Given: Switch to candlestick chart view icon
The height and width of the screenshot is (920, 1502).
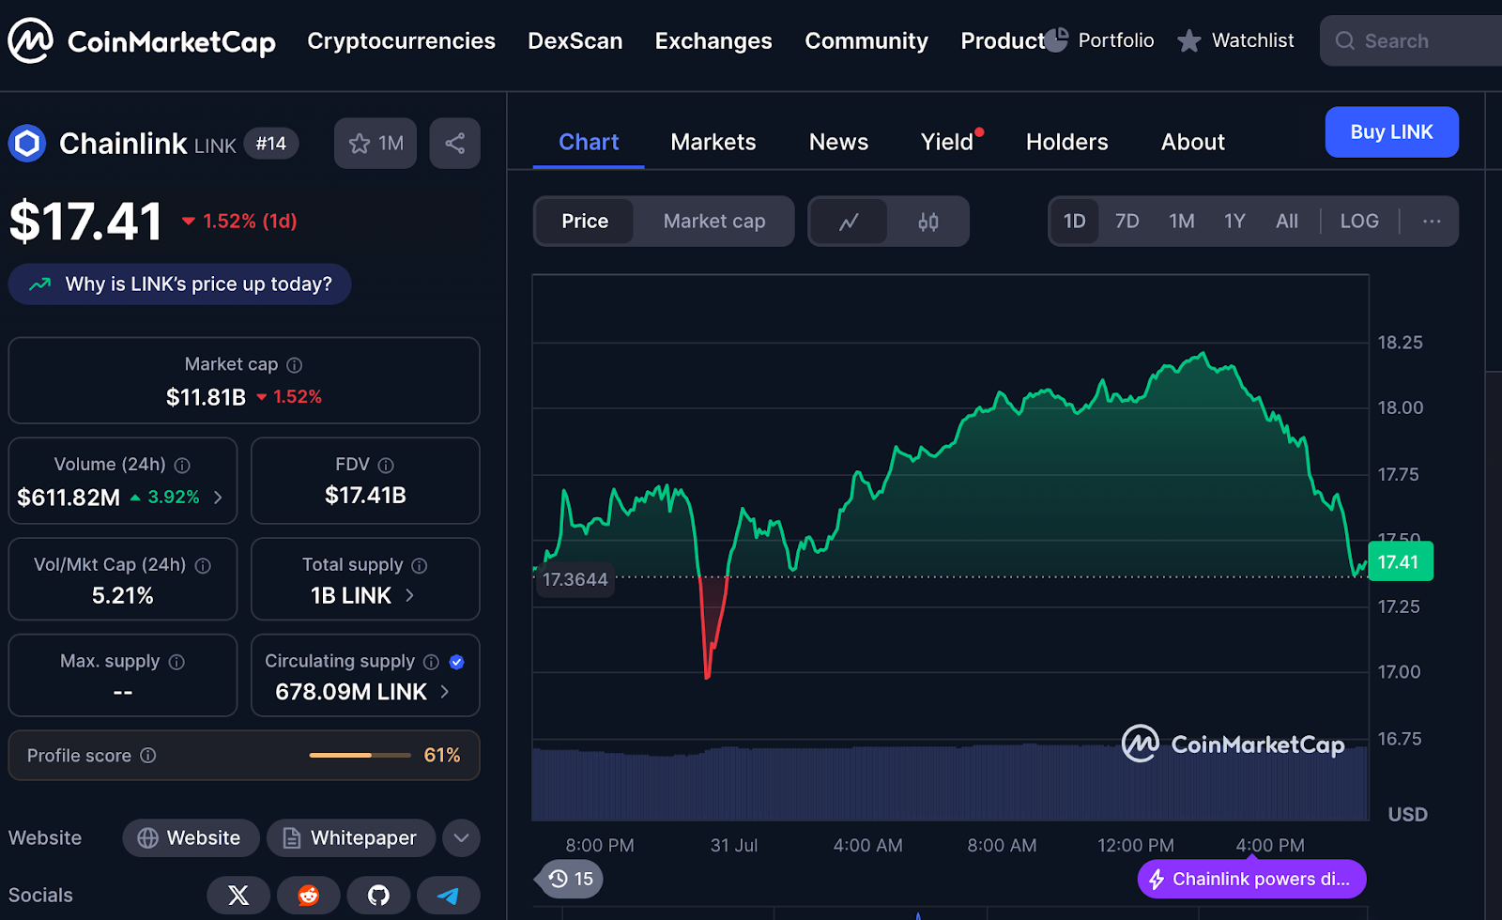Looking at the screenshot, I should pyautogui.click(x=927, y=222).
